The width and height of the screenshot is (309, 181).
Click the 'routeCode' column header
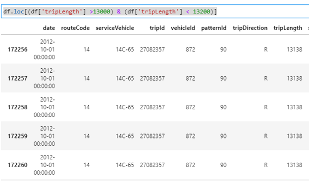[x=75, y=28]
